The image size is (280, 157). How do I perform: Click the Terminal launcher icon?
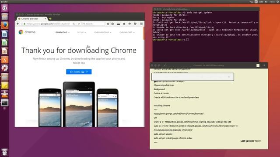5,103
